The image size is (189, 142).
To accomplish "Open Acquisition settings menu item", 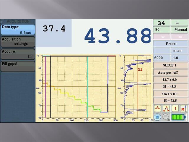I will click(17, 42).
